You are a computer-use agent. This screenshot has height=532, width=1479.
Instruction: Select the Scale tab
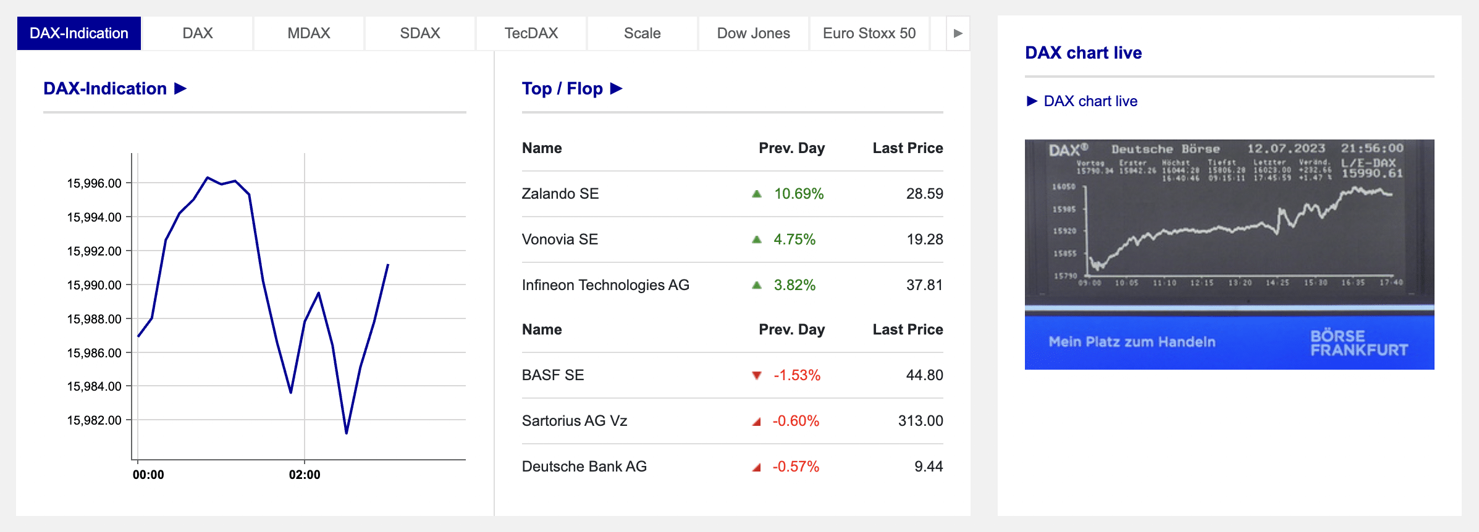click(x=643, y=33)
